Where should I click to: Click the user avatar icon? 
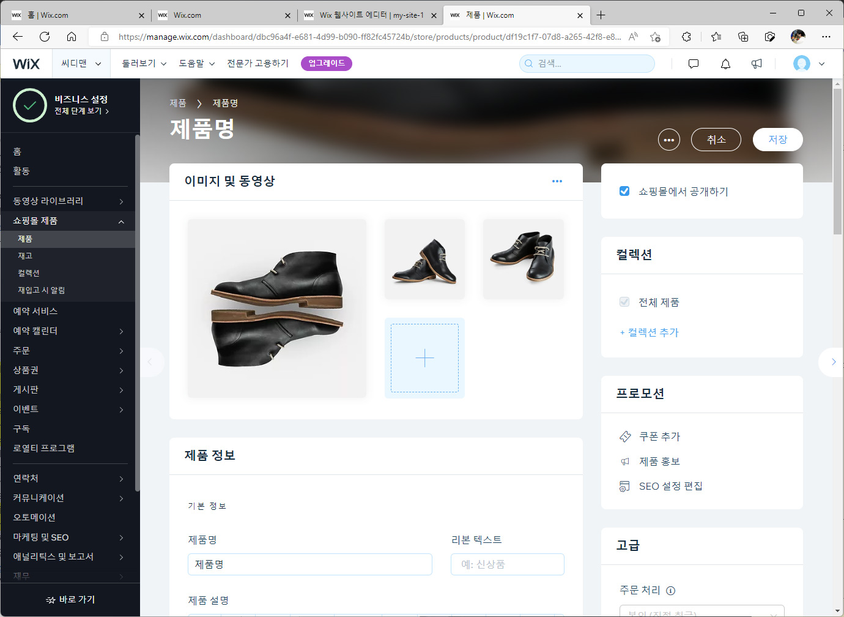[x=802, y=64]
